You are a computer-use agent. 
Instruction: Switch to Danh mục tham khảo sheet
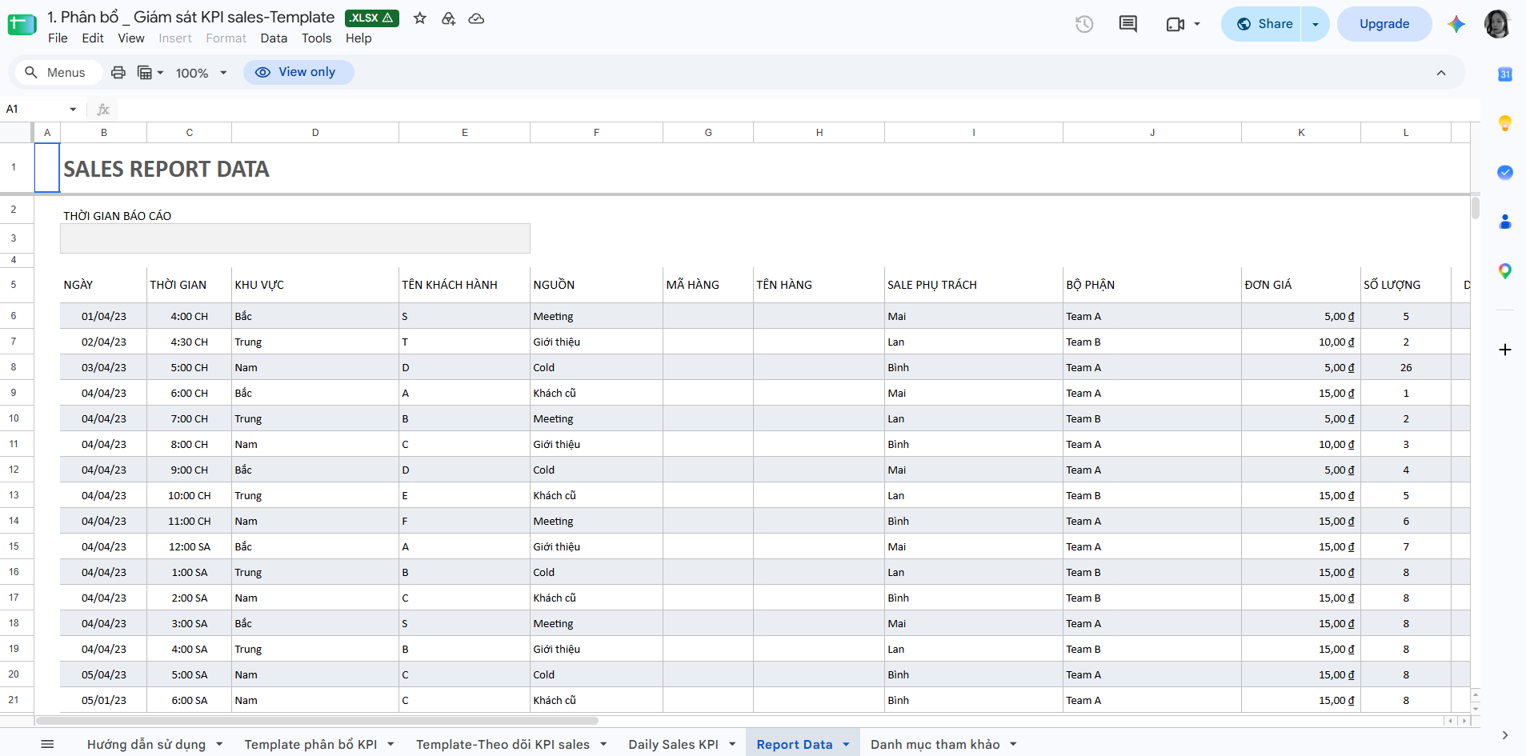pyautogui.click(x=935, y=744)
